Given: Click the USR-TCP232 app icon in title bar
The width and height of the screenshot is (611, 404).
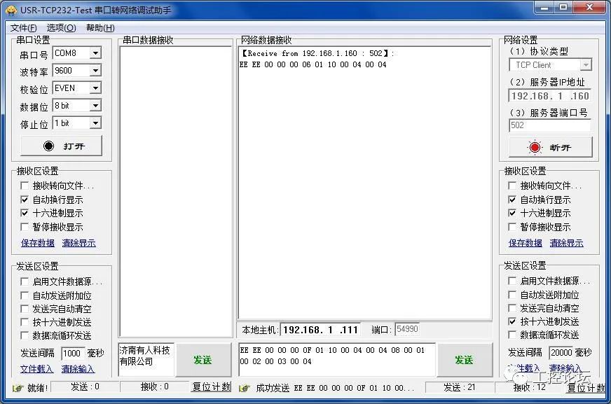Looking at the screenshot, I should pos(11,10).
